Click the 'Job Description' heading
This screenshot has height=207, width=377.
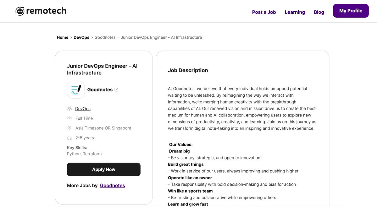coord(188,70)
